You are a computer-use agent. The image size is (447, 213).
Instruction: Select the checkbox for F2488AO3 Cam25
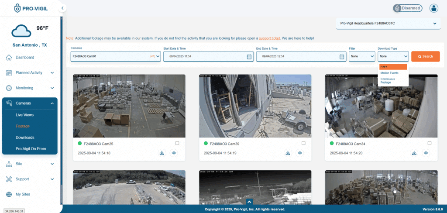(177, 143)
